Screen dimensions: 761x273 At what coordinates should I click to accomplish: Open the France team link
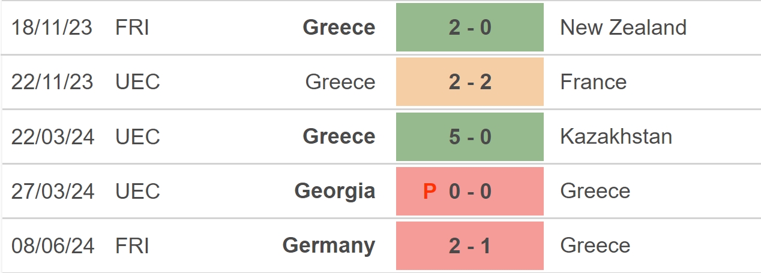593,82
